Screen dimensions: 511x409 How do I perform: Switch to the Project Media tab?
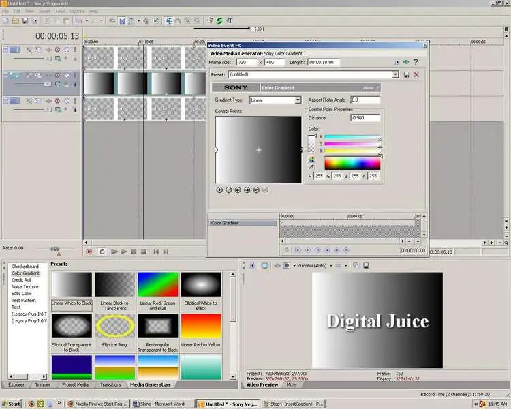tap(75, 385)
